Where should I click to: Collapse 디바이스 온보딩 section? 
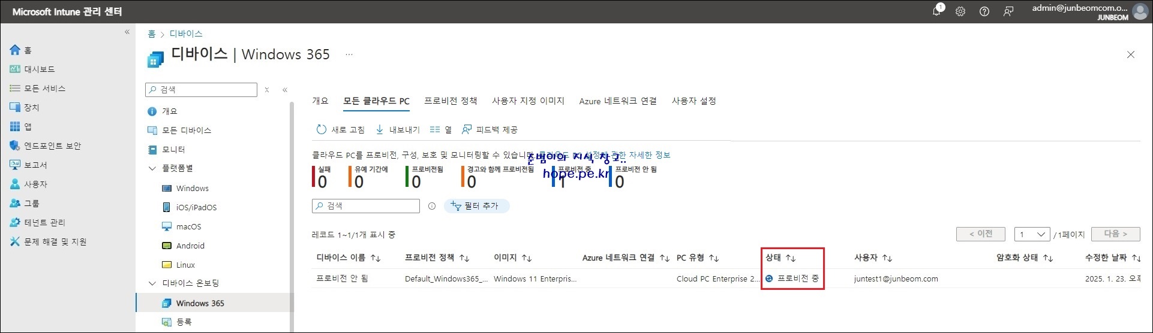152,283
